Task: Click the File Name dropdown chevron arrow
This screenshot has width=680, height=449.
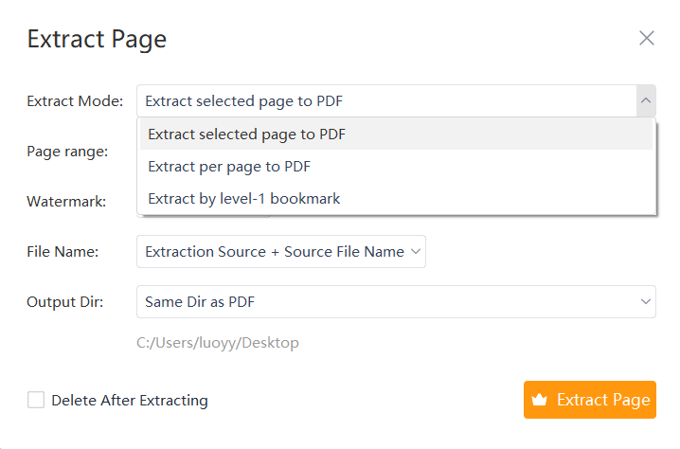Action: (x=416, y=252)
